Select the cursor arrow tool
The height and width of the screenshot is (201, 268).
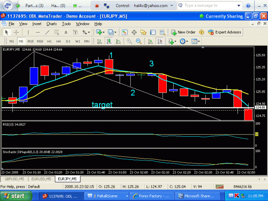(6, 32)
